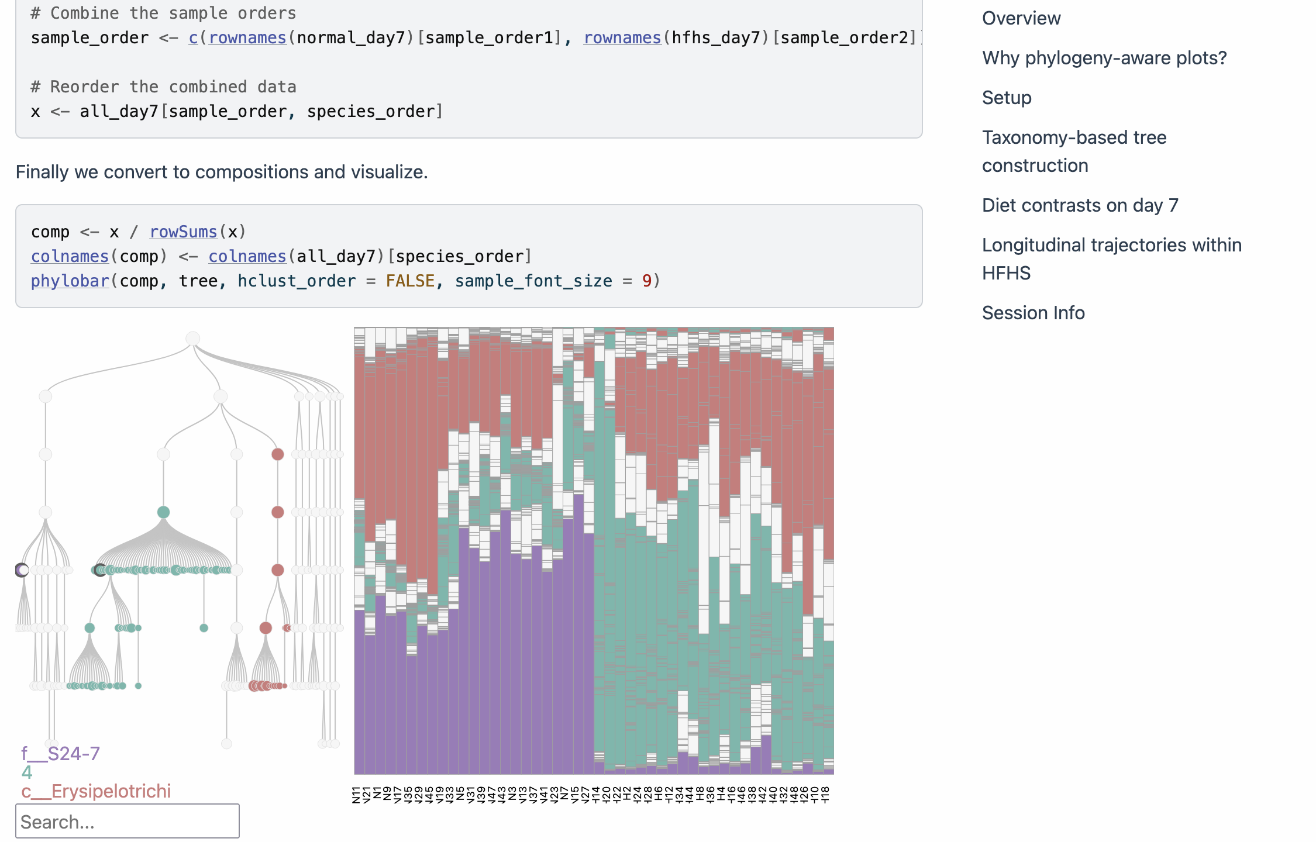
Task: Go to Why phylogeny-aware plots? section
Action: pyautogui.click(x=1104, y=58)
